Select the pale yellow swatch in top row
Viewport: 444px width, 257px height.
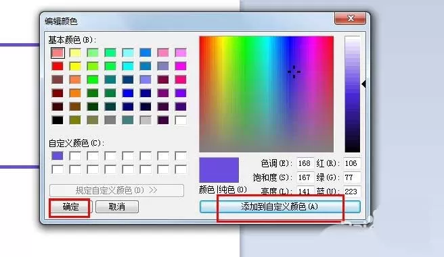point(75,53)
